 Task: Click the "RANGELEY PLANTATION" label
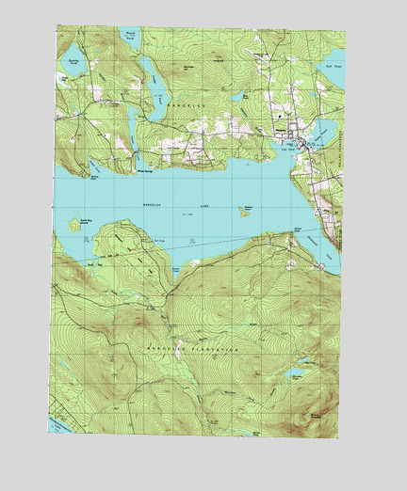click(192, 349)
